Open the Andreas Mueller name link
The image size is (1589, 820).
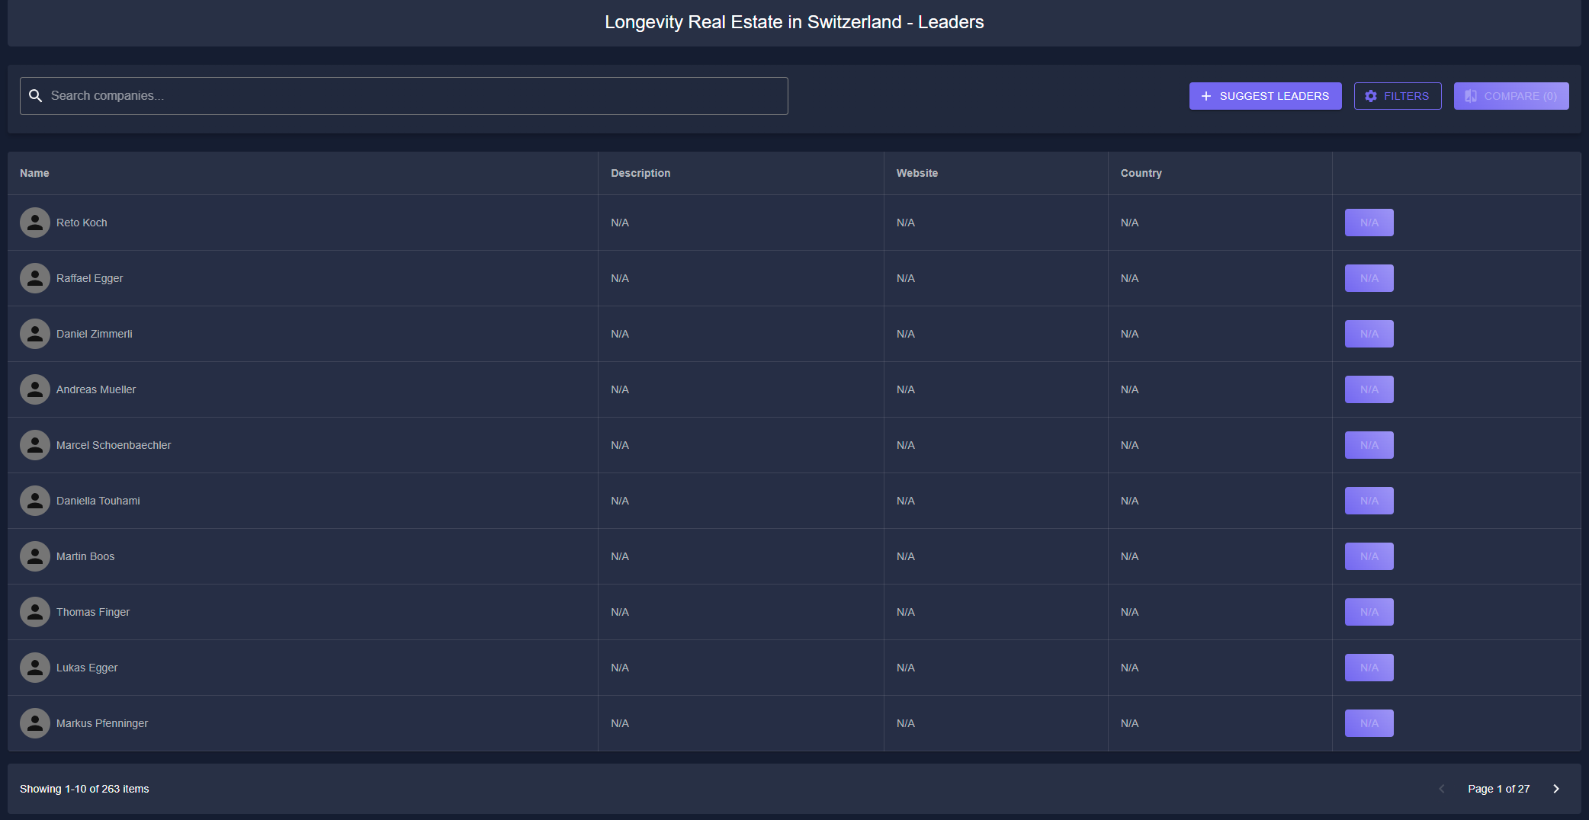[x=96, y=389]
